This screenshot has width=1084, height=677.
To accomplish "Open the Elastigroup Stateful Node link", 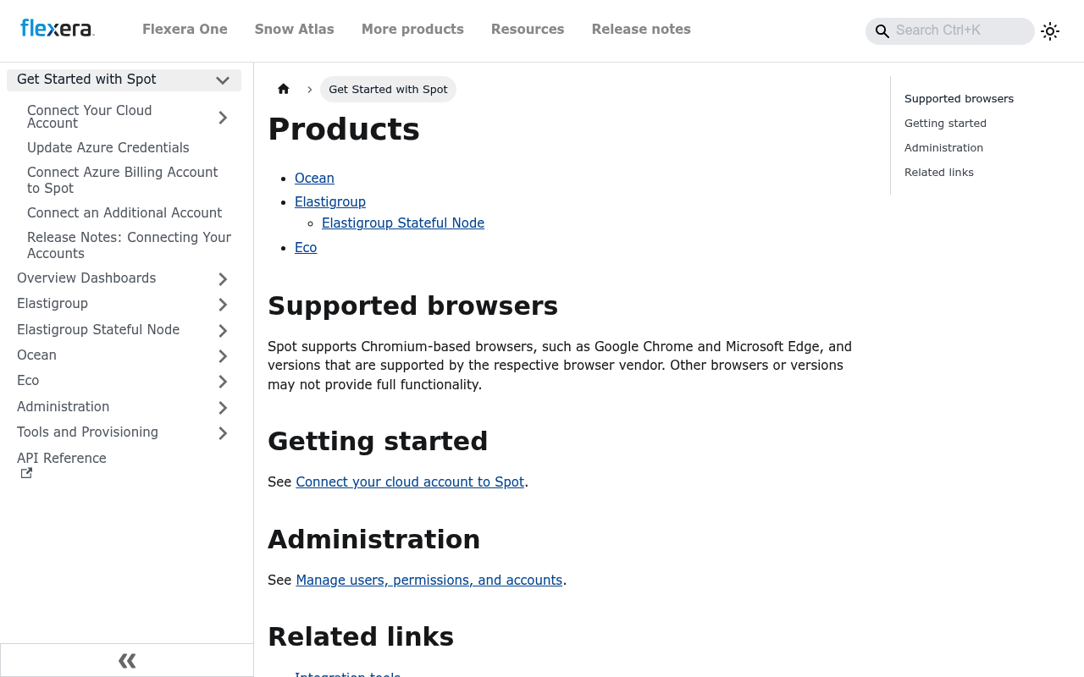I will click(403, 223).
